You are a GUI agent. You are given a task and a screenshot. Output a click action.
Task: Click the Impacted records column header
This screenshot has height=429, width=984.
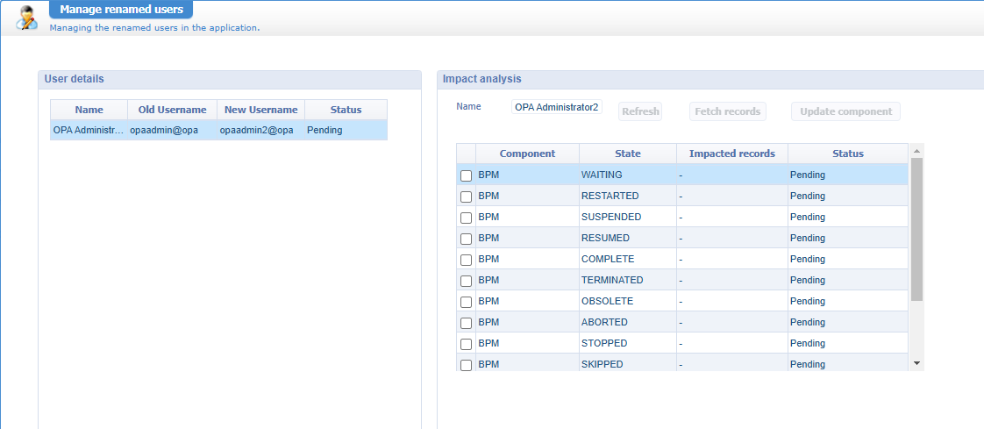point(731,154)
